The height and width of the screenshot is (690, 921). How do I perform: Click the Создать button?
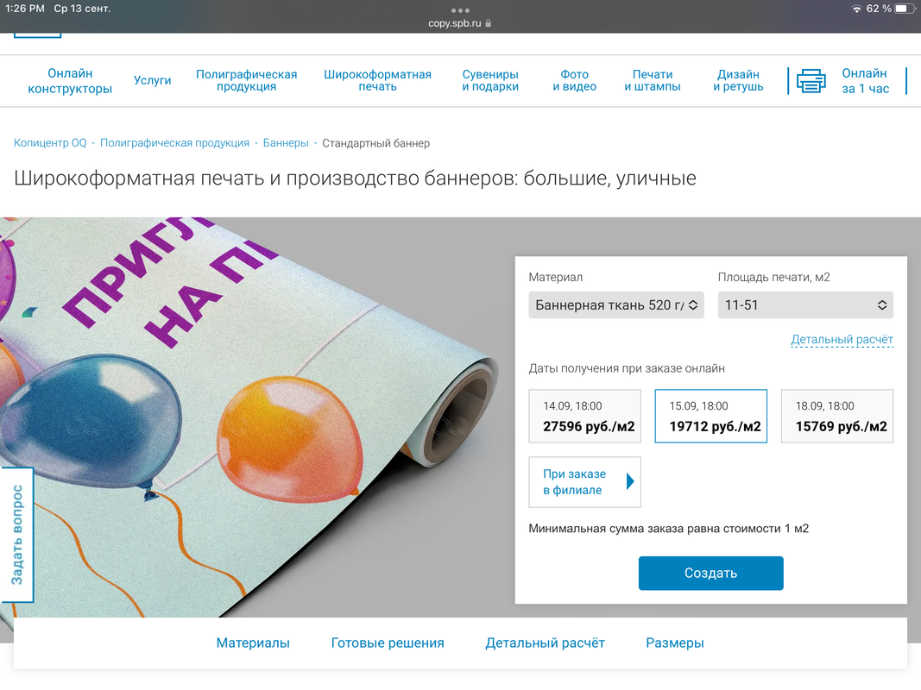coord(710,574)
